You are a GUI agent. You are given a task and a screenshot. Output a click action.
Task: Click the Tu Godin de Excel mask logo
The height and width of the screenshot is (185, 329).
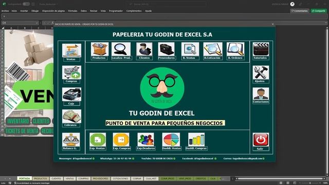pos(162,88)
